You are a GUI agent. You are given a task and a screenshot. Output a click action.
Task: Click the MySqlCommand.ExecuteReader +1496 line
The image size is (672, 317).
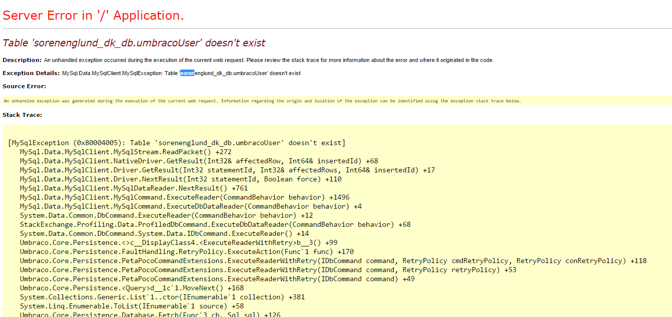pyautogui.click(x=185, y=197)
